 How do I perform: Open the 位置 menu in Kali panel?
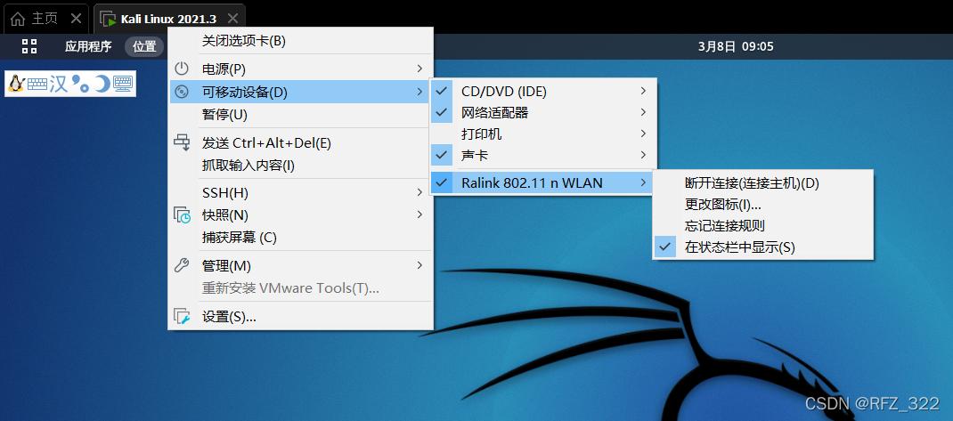[x=144, y=46]
